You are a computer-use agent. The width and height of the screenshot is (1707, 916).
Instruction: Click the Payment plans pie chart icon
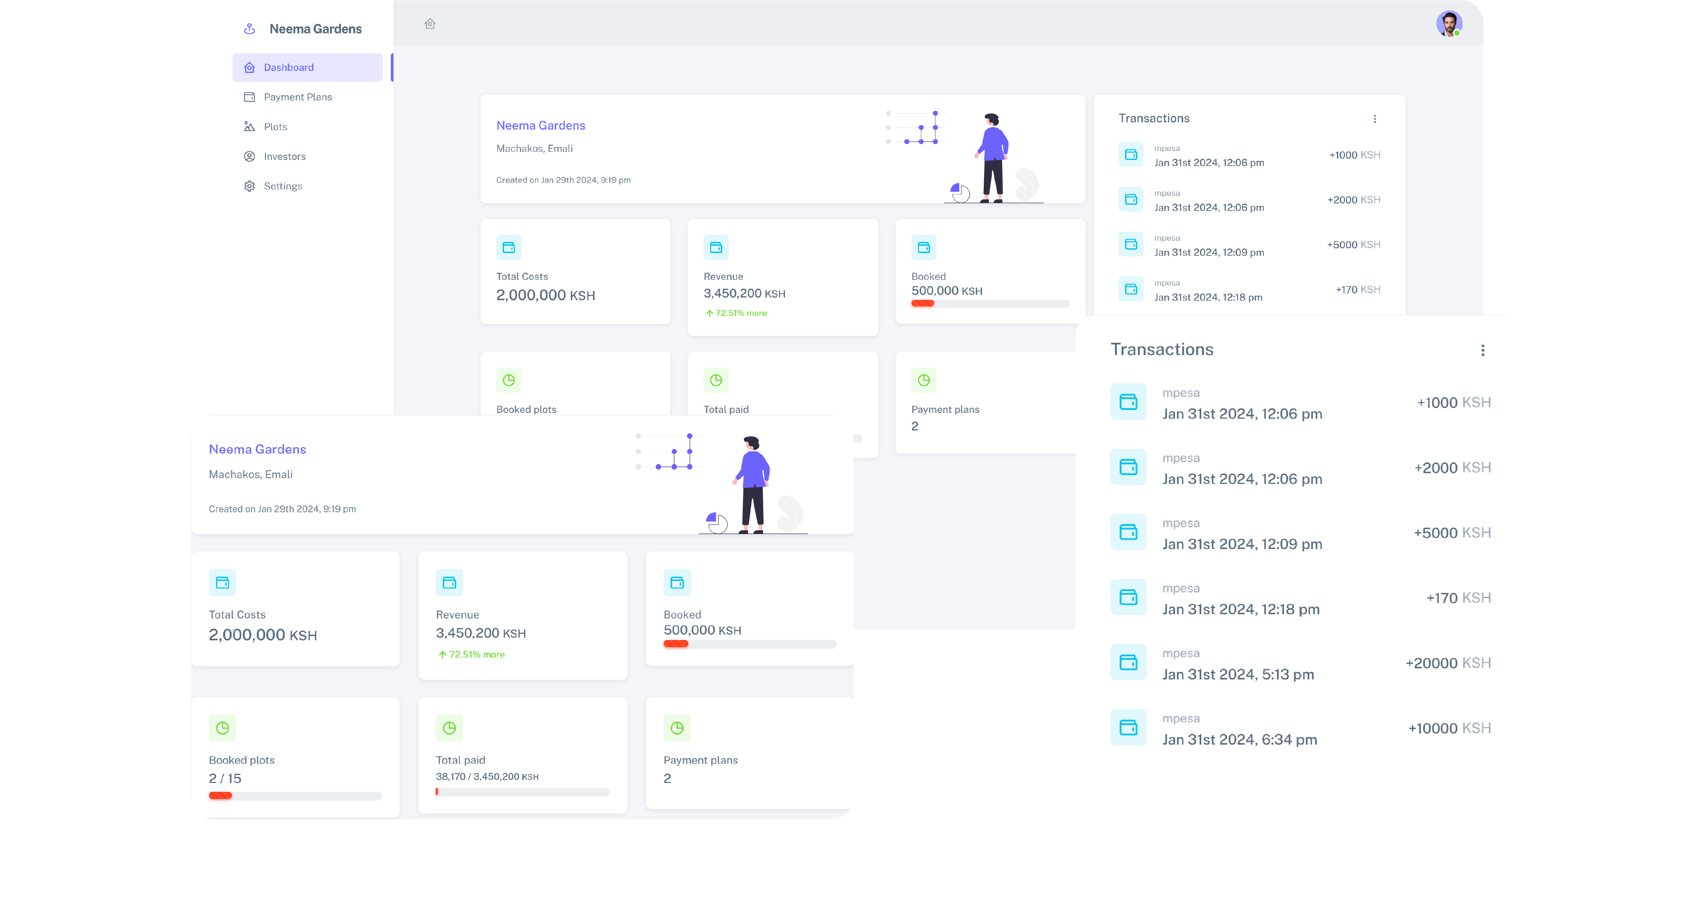click(677, 728)
